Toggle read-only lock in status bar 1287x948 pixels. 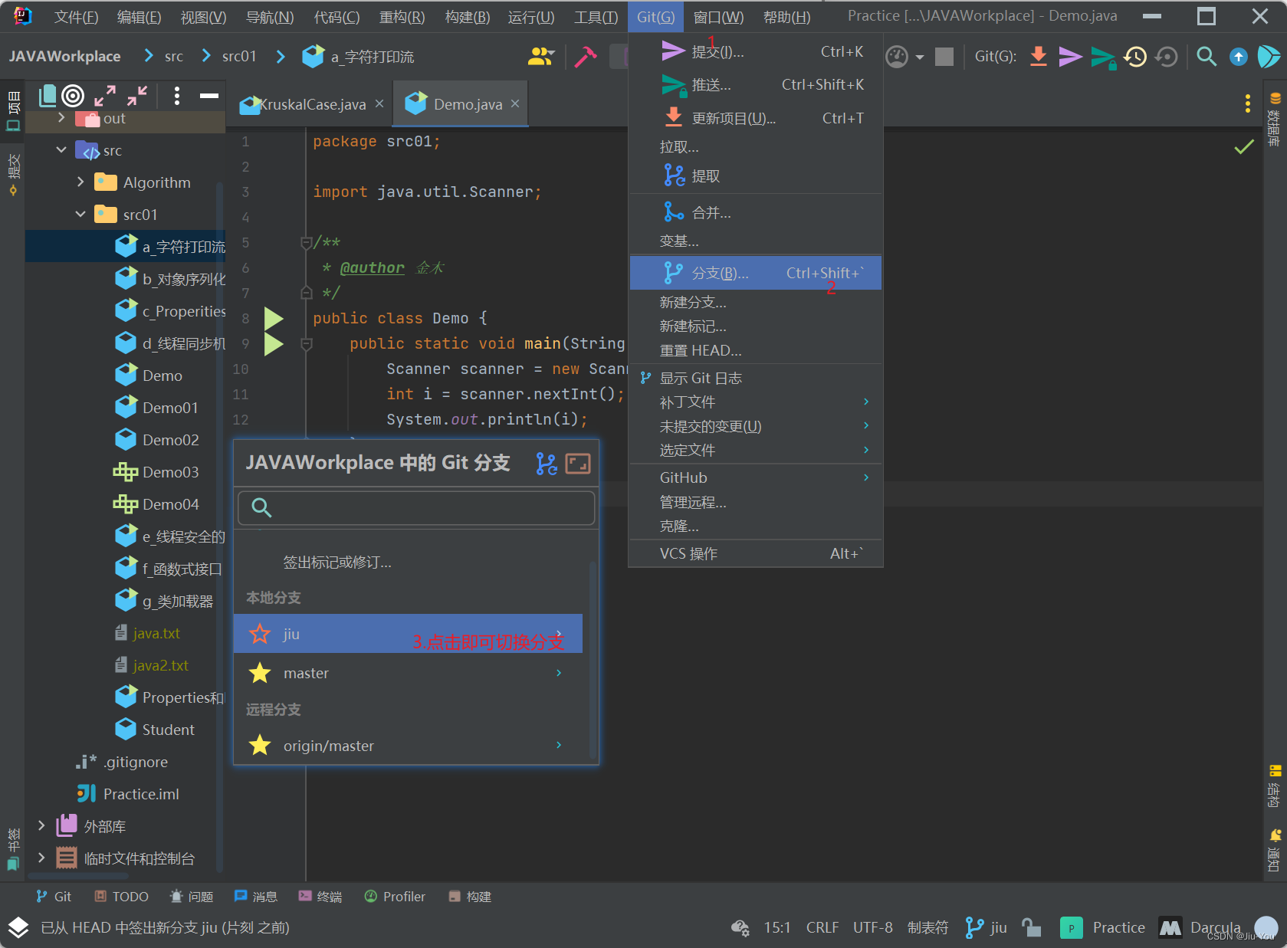(x=1033, y=927)
